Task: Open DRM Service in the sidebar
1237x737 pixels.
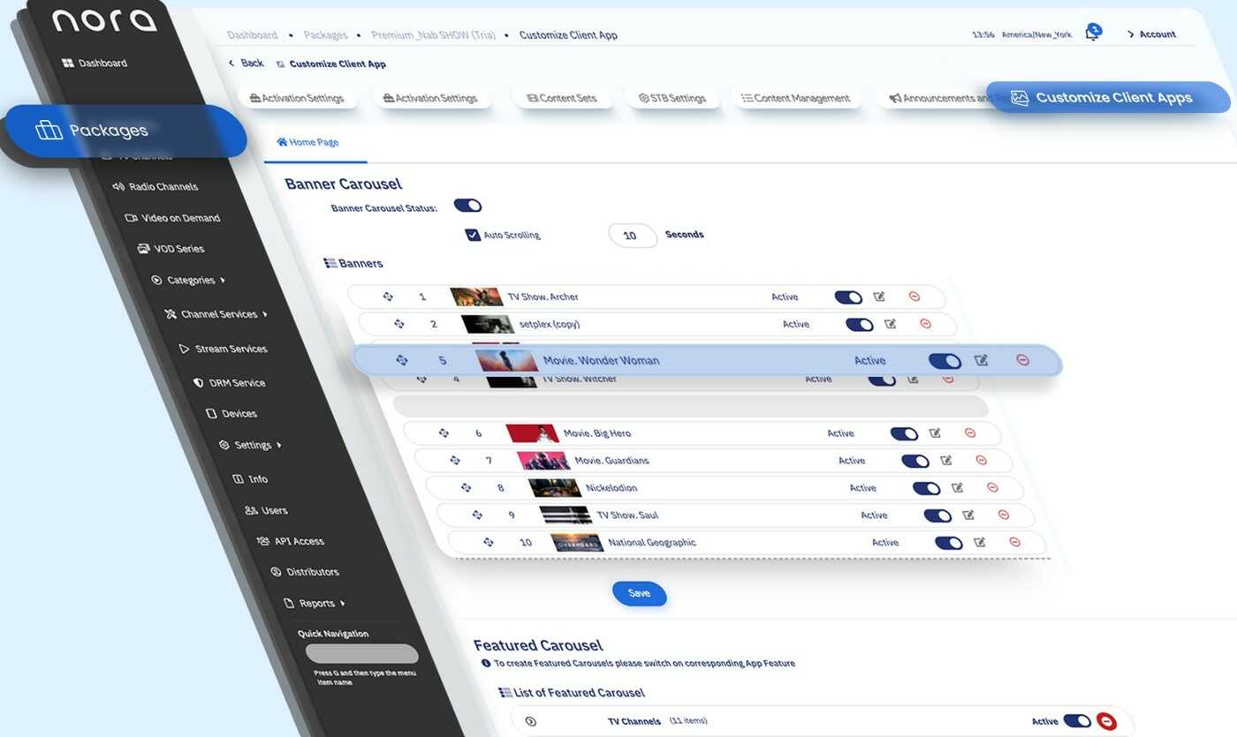Action: pyautogui.click(x=229, y=383)
